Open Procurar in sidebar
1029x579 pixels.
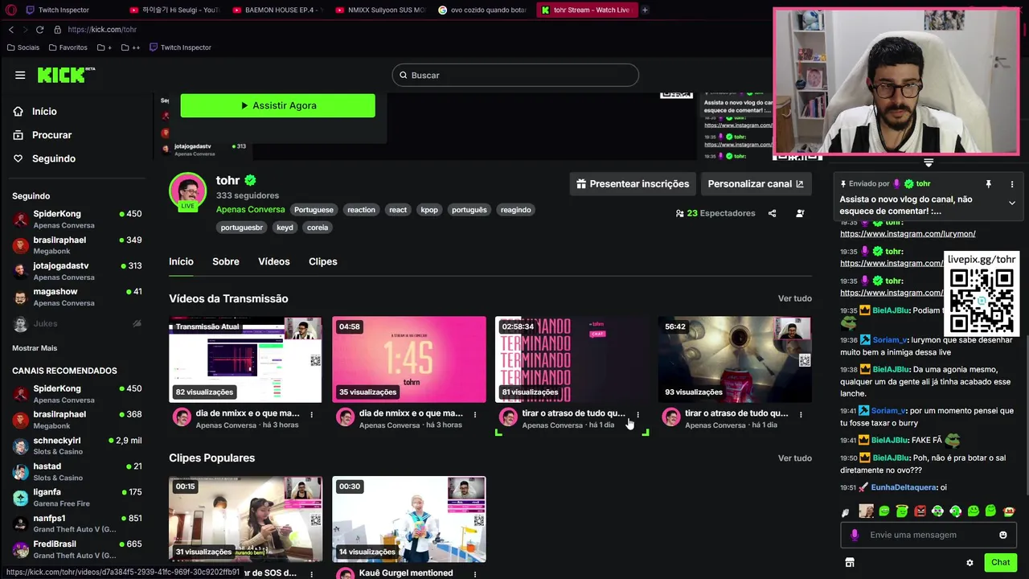(51, 135)
